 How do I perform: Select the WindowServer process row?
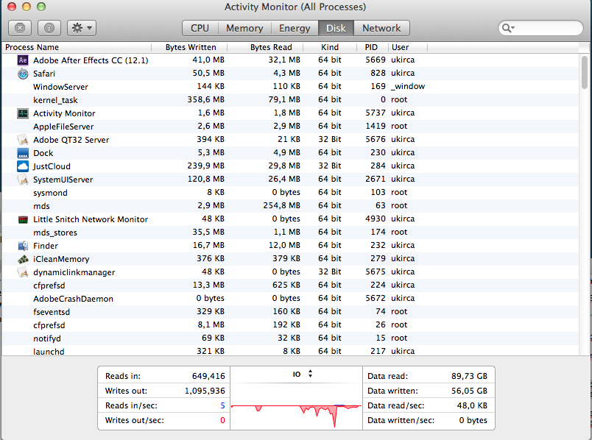[290, 86]
